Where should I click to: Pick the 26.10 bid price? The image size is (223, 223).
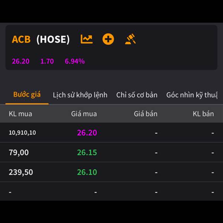87,172
